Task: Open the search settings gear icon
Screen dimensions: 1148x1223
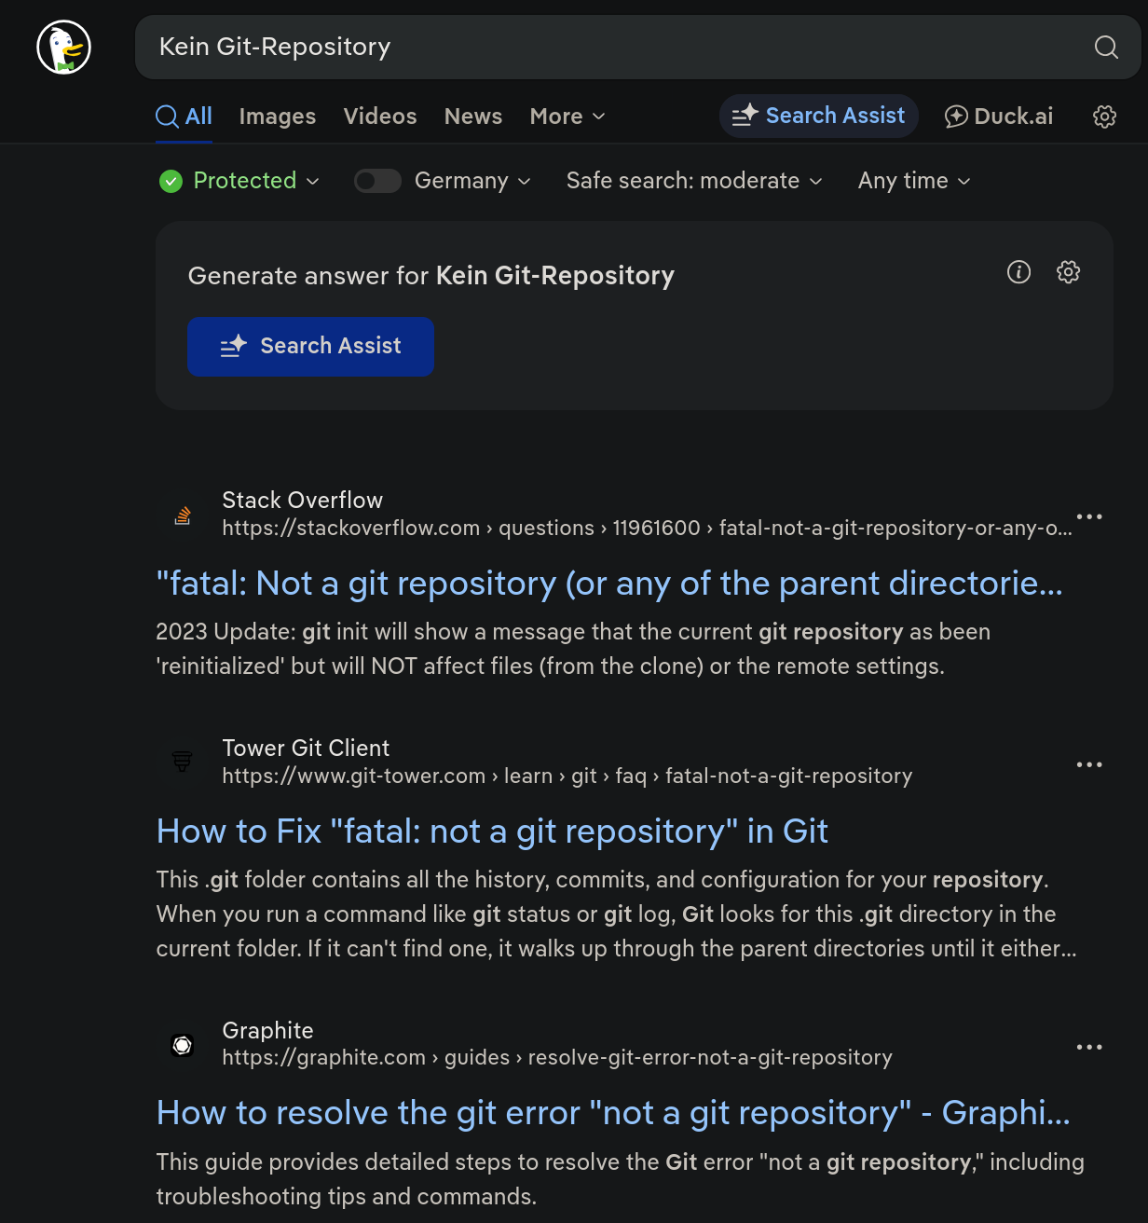Action: (1104, 117)
